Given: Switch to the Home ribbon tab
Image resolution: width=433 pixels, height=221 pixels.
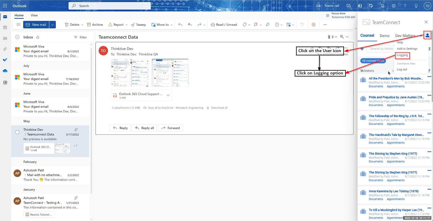Looking at the screenshot, I should point(19,15).
